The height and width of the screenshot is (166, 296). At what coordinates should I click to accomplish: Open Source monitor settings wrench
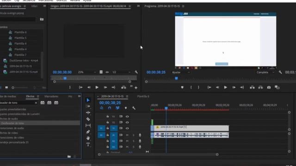pyautogui.click(x=136, y=72)
